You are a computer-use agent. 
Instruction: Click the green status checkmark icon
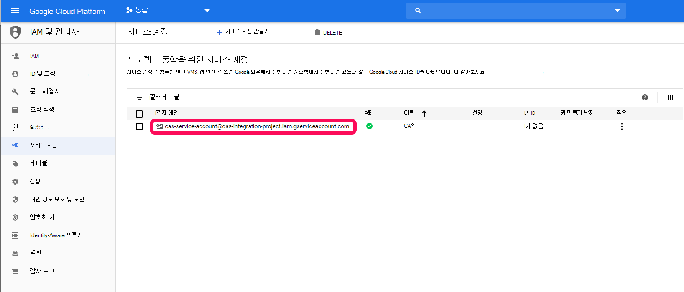(x=369, y=126)
